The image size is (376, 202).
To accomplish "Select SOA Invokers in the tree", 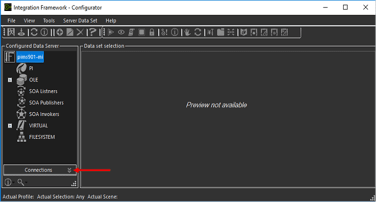I will coord(44,114).
